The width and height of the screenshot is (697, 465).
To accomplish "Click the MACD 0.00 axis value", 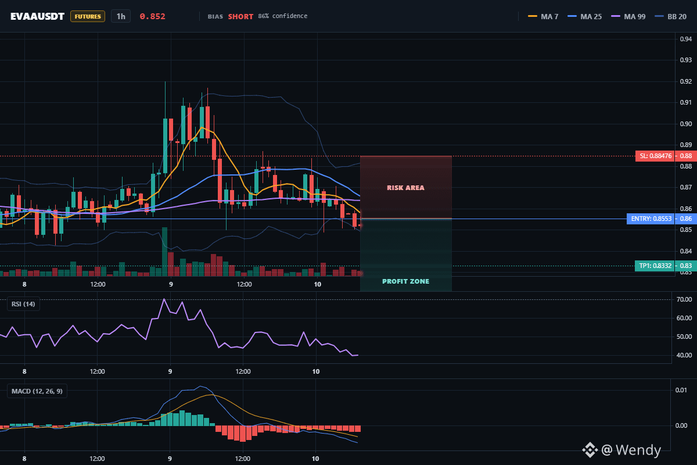I will click(x=682, y=425).
